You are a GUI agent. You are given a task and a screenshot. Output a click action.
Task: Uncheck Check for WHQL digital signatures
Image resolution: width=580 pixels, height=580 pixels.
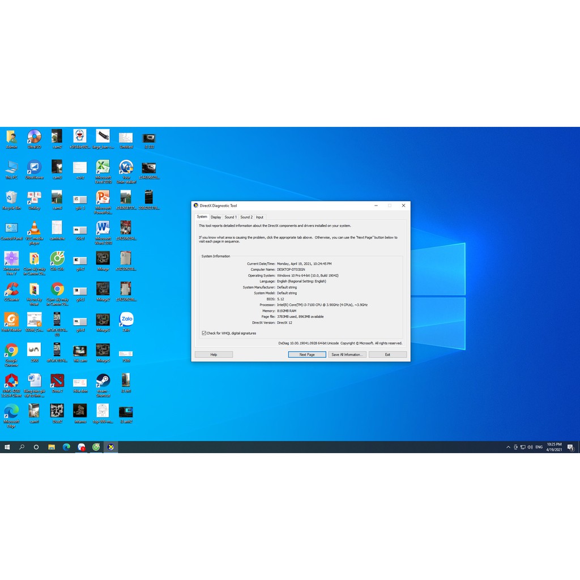(x=204, y=333)
